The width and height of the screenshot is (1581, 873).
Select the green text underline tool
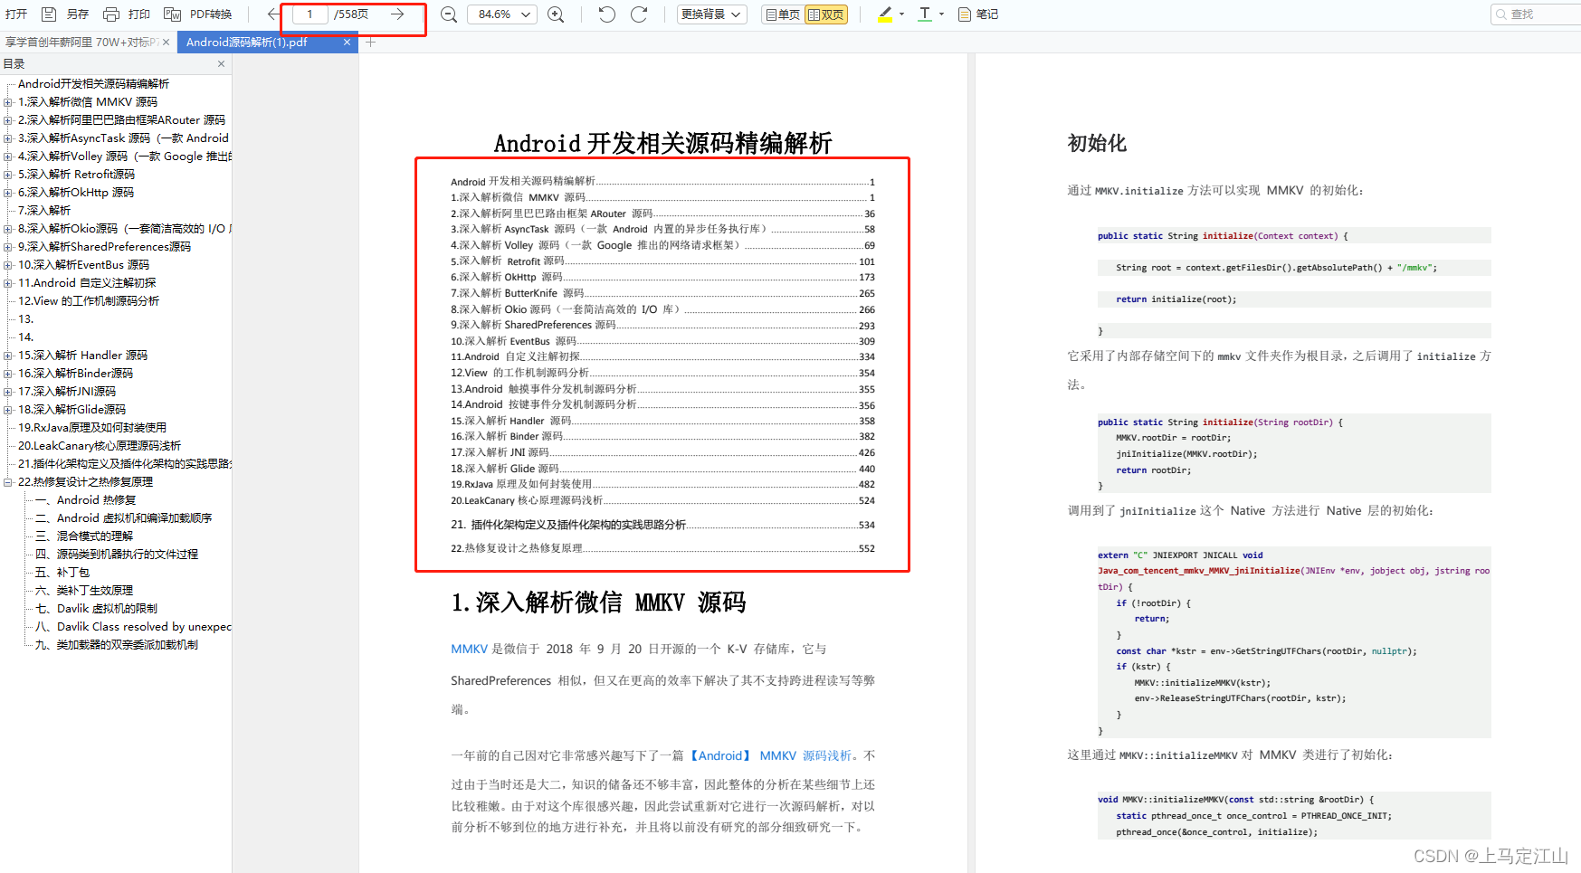tap(924, 14)
